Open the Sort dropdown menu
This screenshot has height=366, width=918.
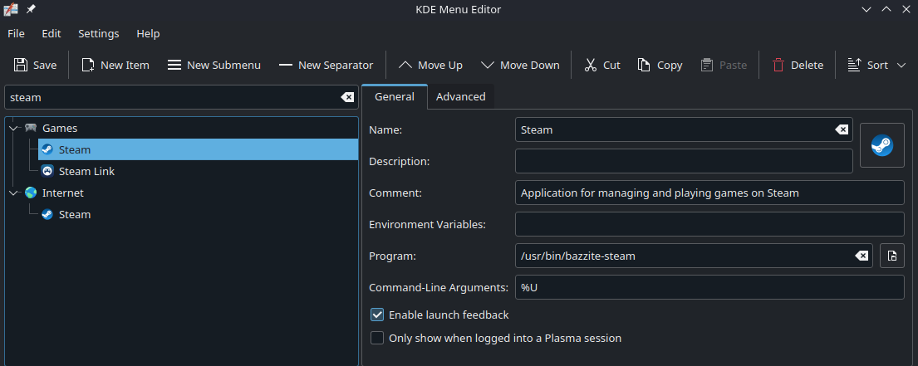(876, 65)
